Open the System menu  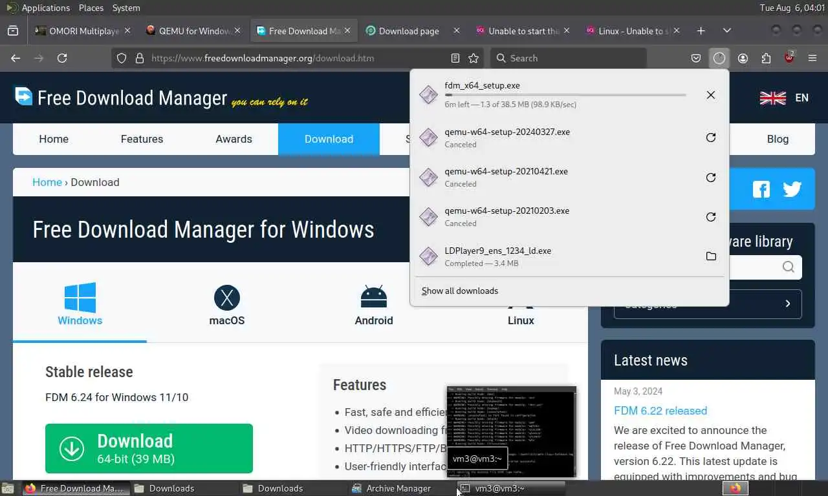[x=126, y=8]
